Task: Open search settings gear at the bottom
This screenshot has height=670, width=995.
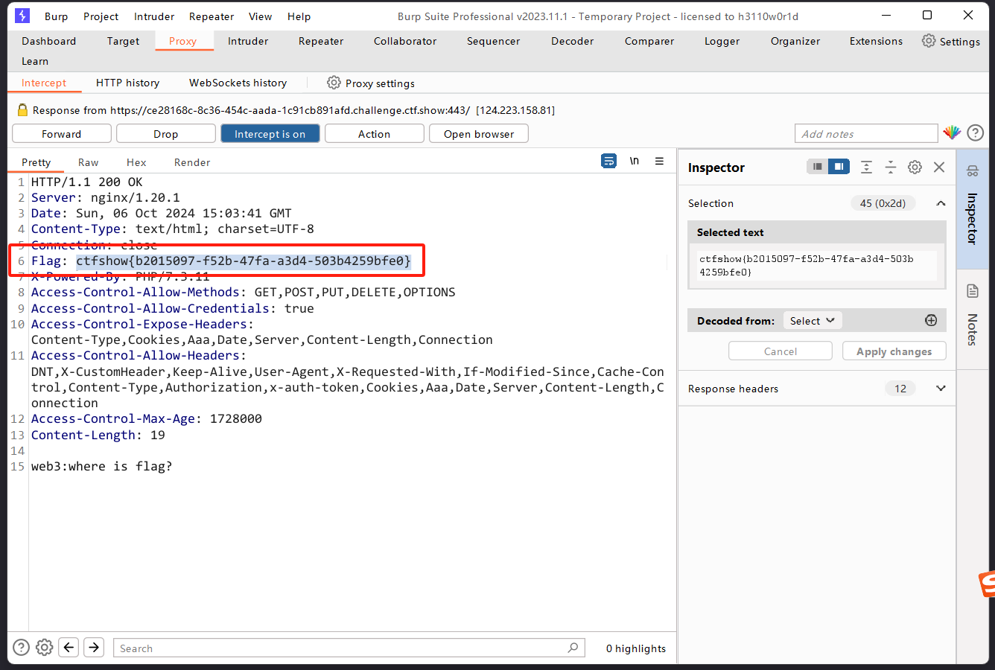Action: pyautogui.click(x=45, y=647)
